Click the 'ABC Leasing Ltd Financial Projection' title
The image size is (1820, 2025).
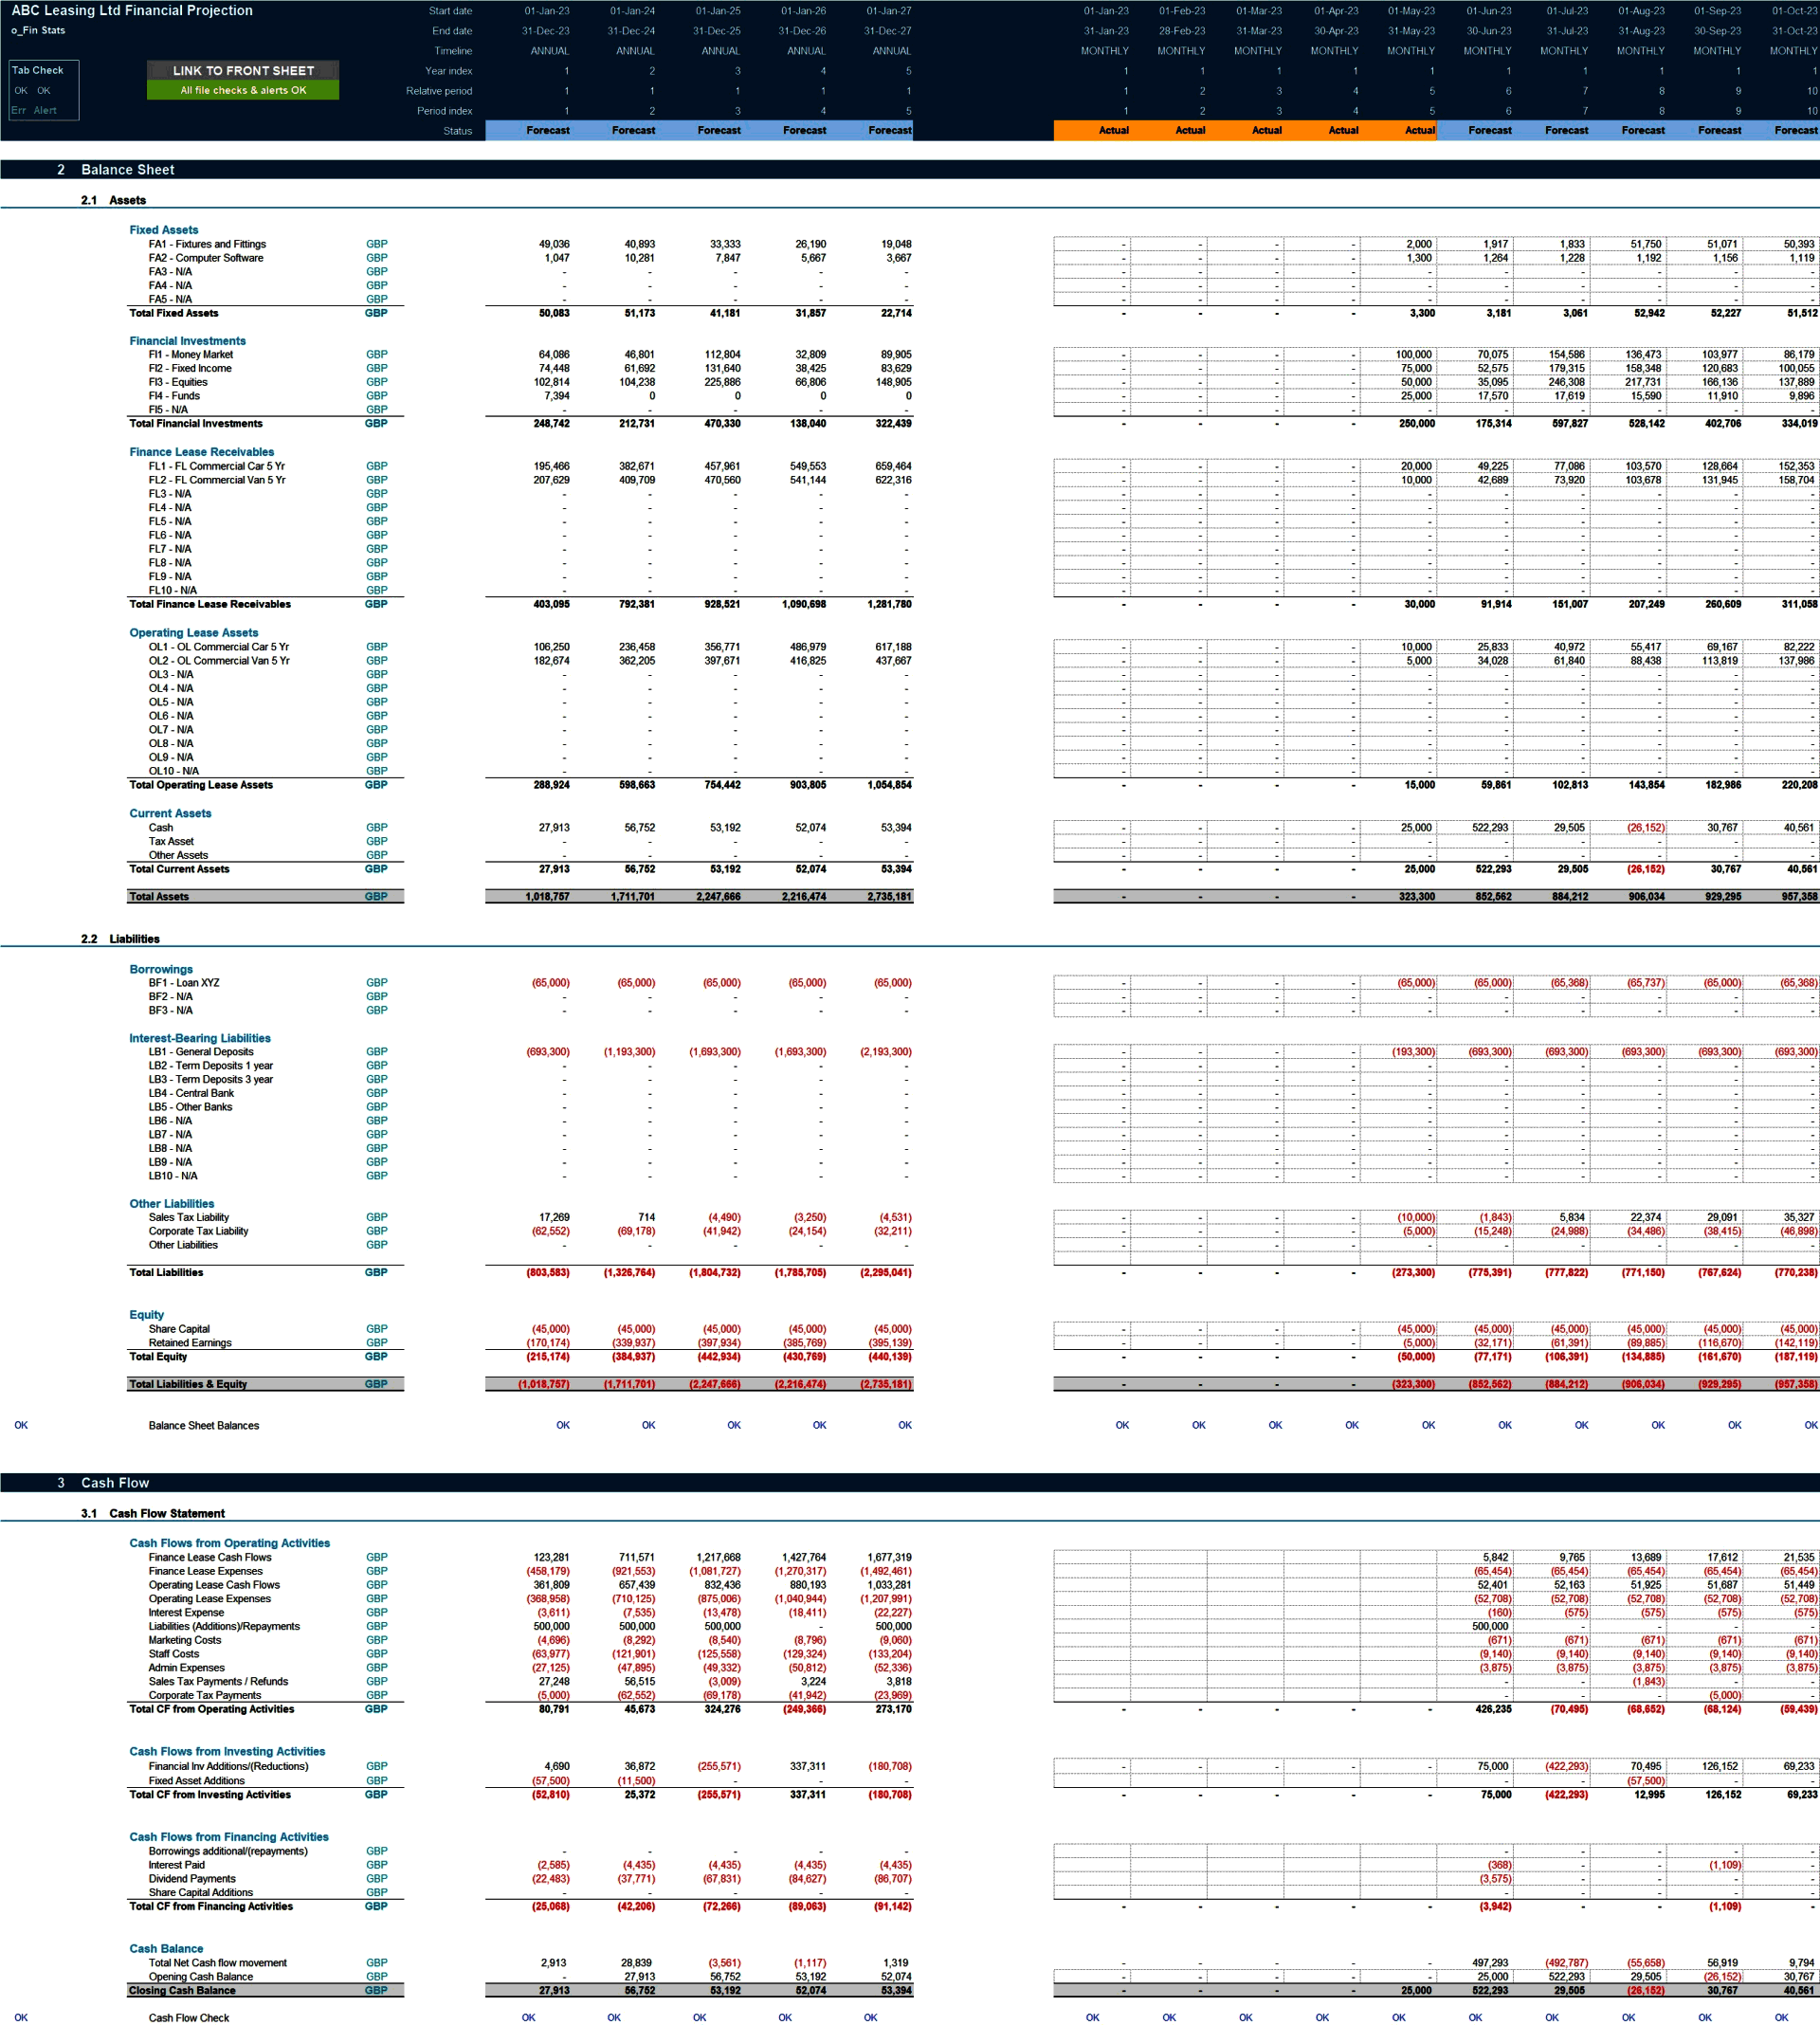point(132,10)
